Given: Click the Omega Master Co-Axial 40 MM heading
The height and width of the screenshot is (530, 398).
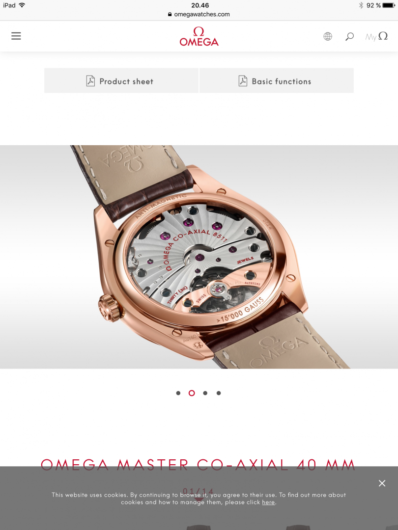Looking at the screenshot, I should [x=199, y=465].
